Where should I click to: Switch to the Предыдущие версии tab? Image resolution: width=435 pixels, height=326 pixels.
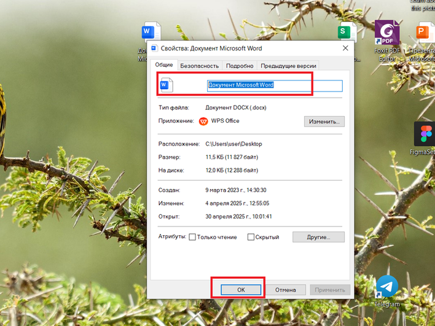pos(289,66)
